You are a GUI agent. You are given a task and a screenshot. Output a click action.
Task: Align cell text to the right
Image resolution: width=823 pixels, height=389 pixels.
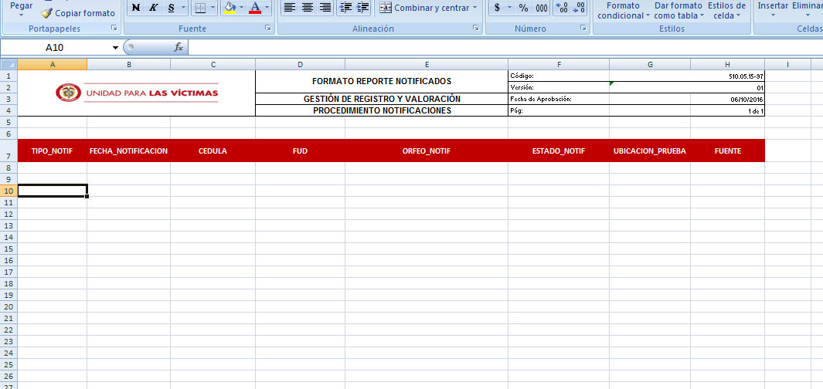click(325, 8)
